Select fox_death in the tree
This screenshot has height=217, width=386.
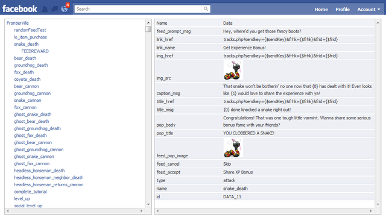pos(24,72)
